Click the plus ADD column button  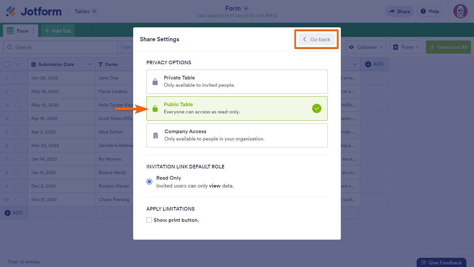(x=374, y=64)
